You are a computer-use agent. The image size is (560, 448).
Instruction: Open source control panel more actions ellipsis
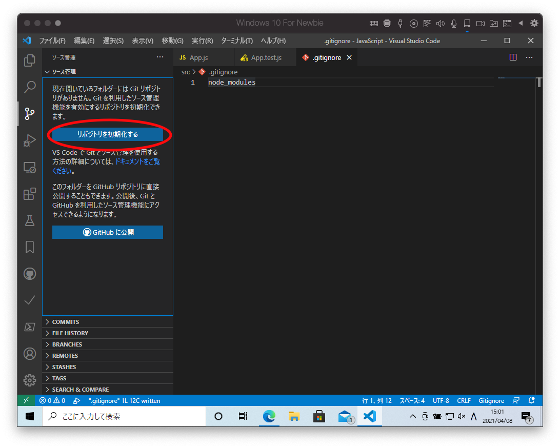pos(160,57)
